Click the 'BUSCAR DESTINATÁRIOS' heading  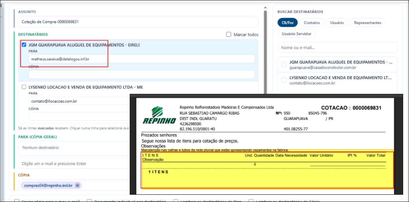pyautogui.click(x=300, y=12)
